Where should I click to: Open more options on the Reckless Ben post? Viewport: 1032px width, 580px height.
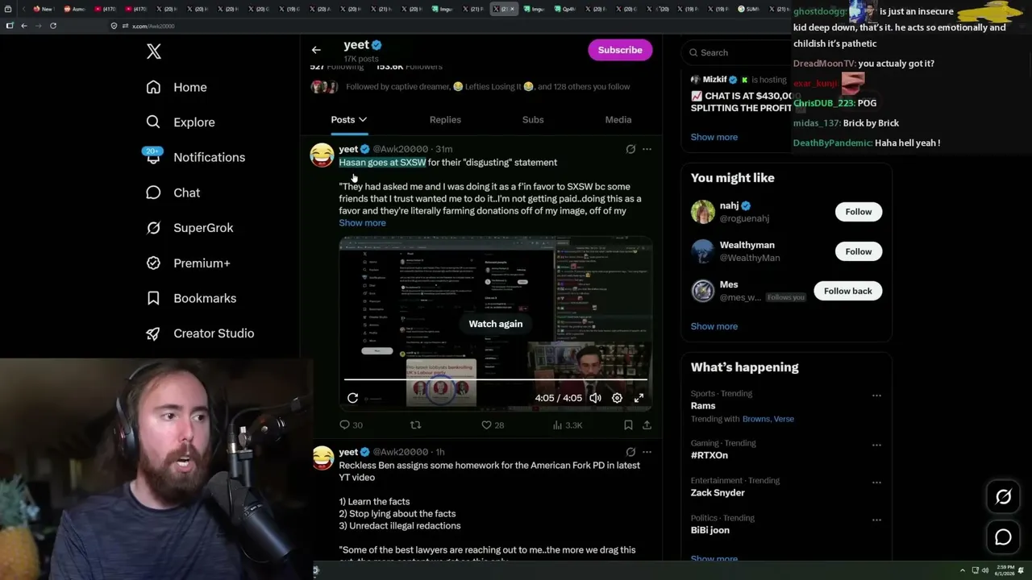647,452
